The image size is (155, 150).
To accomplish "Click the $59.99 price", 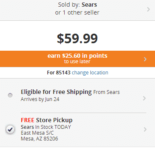I will point(77,38).
